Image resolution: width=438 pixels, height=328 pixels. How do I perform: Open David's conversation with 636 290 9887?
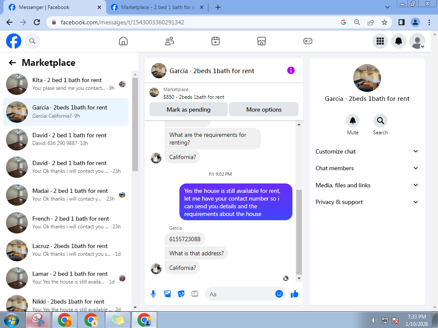66,139
